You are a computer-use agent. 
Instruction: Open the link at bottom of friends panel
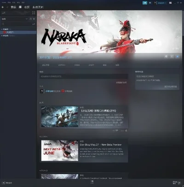click(171, 87)
